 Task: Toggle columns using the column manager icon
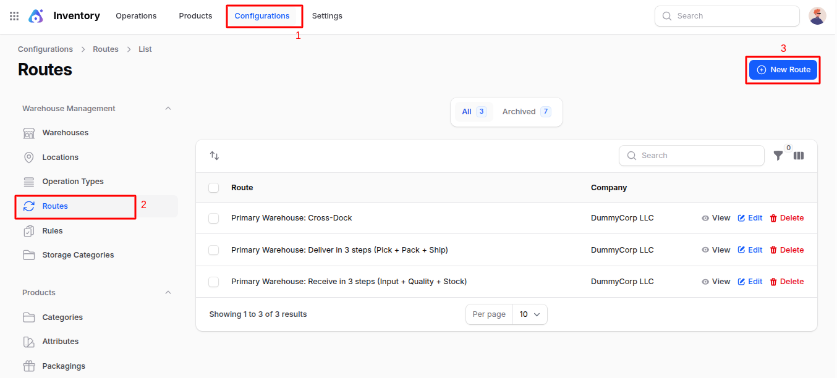[799, 156]
